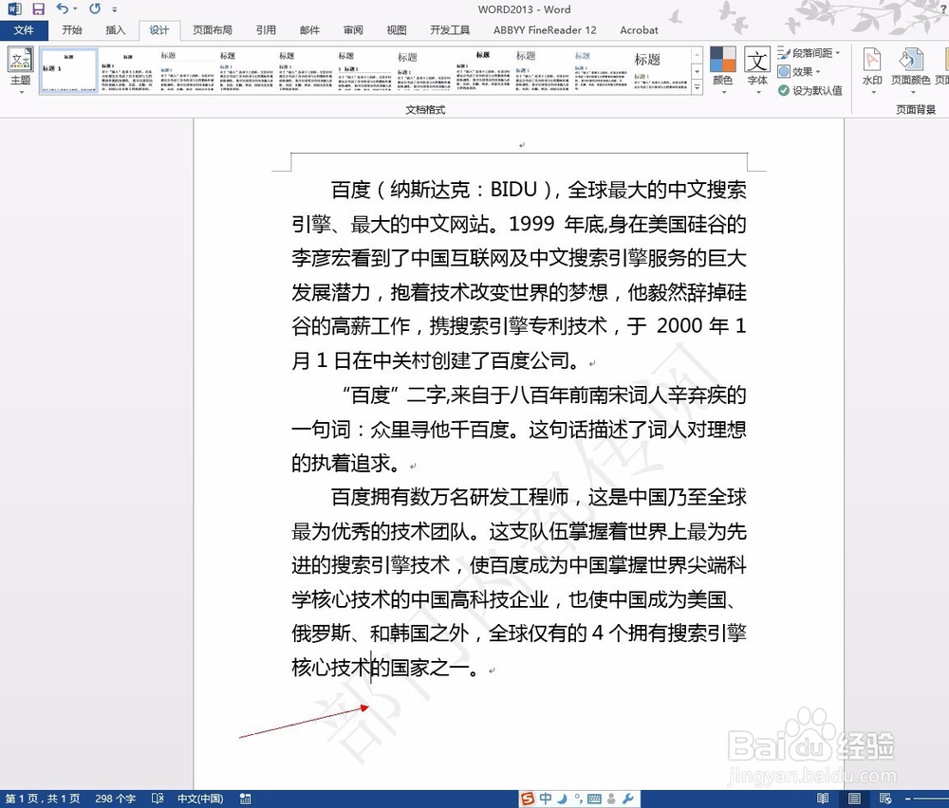Click in text 众里寻他千百度
The height and width of the screenshot is (808, 949).
[x=439, y=430]
